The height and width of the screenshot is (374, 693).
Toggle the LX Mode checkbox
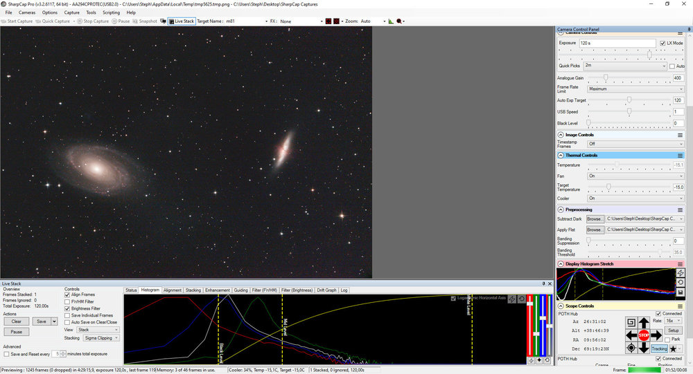pyautogui.click(x=663, y=44)
